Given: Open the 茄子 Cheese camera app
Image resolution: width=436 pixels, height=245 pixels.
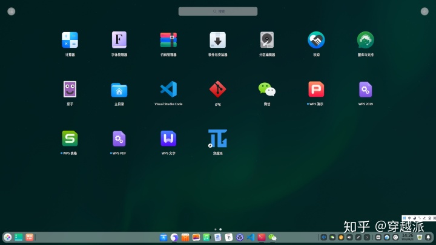Looking at the screenshot, I should pos(70,89).
